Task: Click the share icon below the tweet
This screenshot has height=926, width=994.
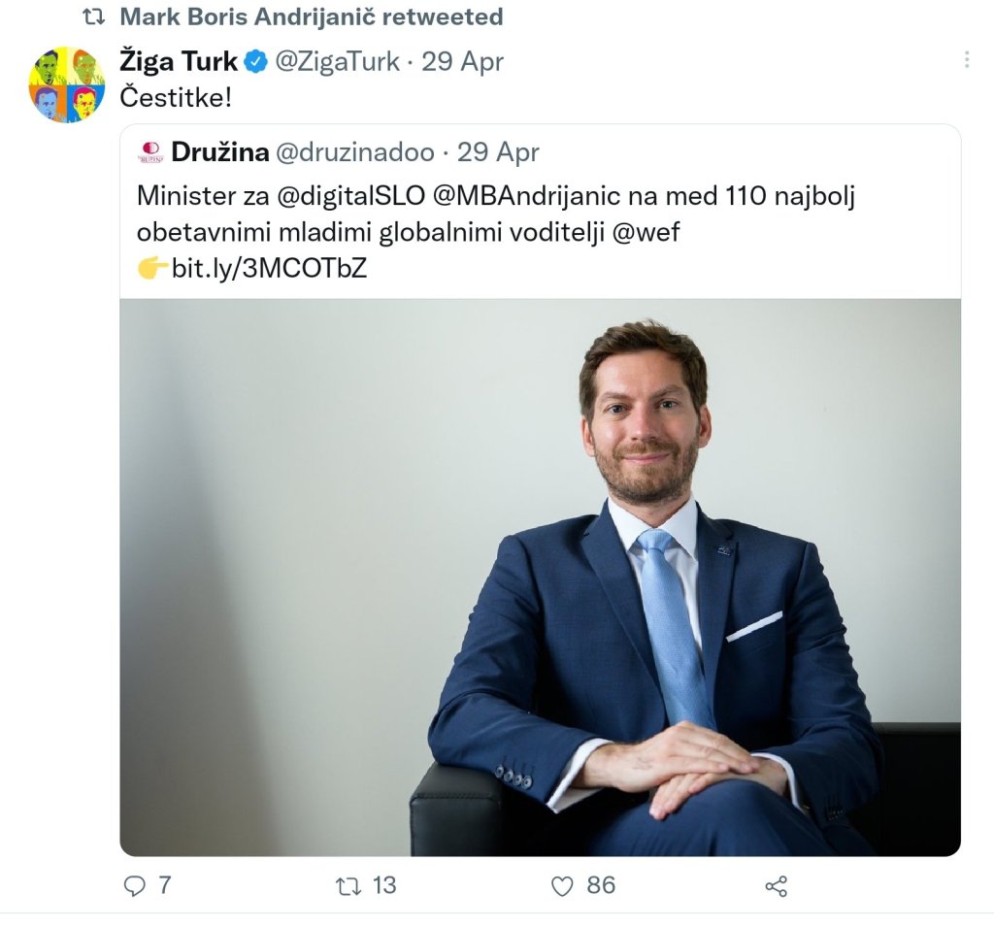Action: click(x=776, y=886)
